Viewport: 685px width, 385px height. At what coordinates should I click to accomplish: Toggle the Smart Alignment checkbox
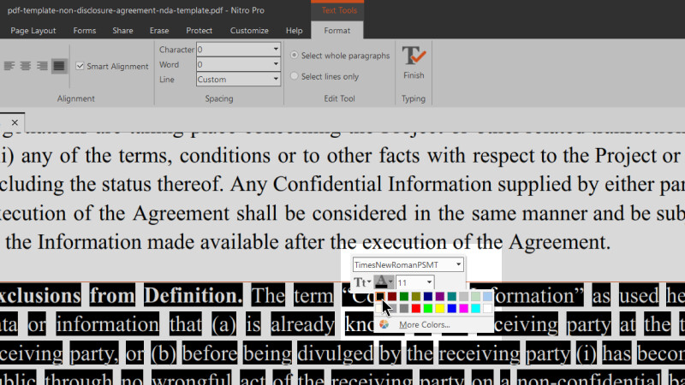coord(80,66)
